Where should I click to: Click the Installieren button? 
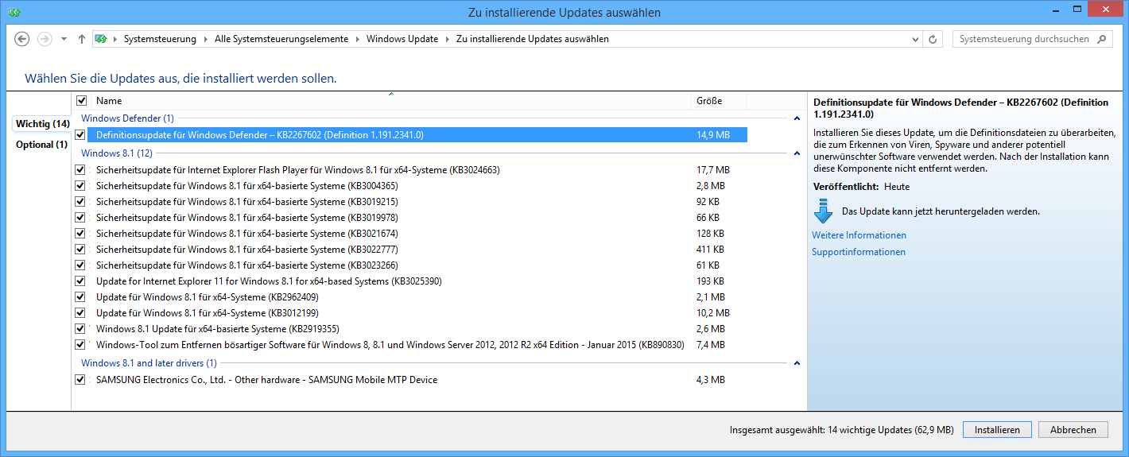[997, 430]
